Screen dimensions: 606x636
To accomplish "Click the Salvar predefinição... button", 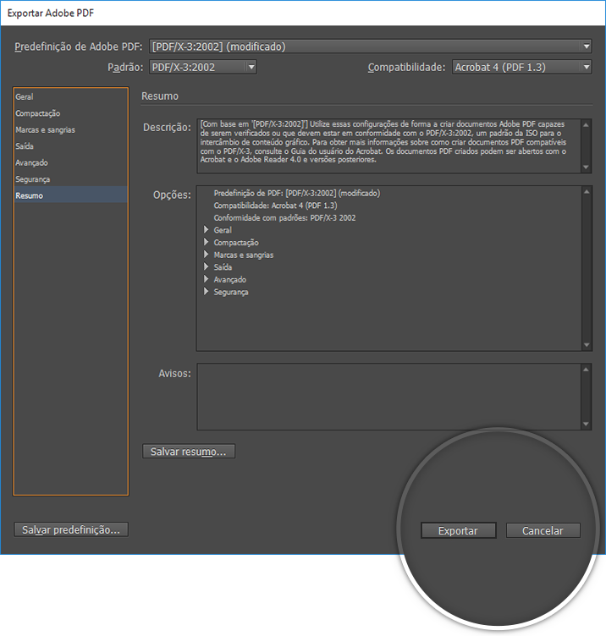I will pyautogui.click(x=71, y=529).
